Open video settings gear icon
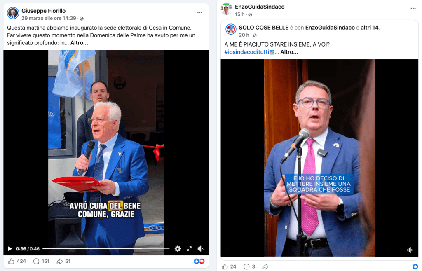 click(178, 249)
